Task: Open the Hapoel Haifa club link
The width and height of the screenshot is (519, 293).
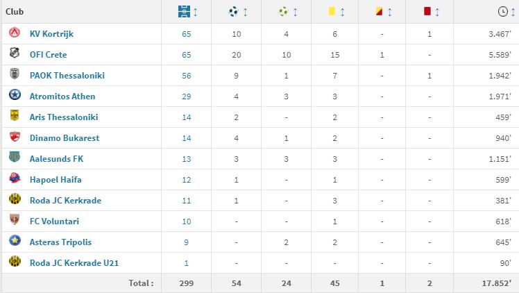Action: (56, 179)
